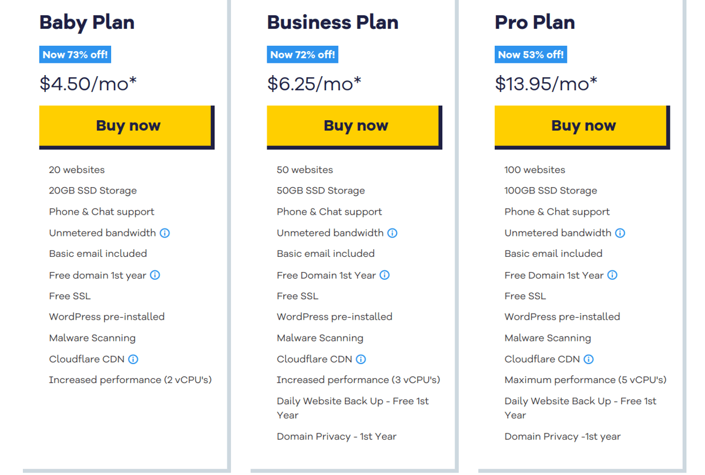Image resolution: width=705 pixels, height=475 pixels.
Task: Click Cloudflare CDN info icon in Pro Plan
Action: [589, 359]
